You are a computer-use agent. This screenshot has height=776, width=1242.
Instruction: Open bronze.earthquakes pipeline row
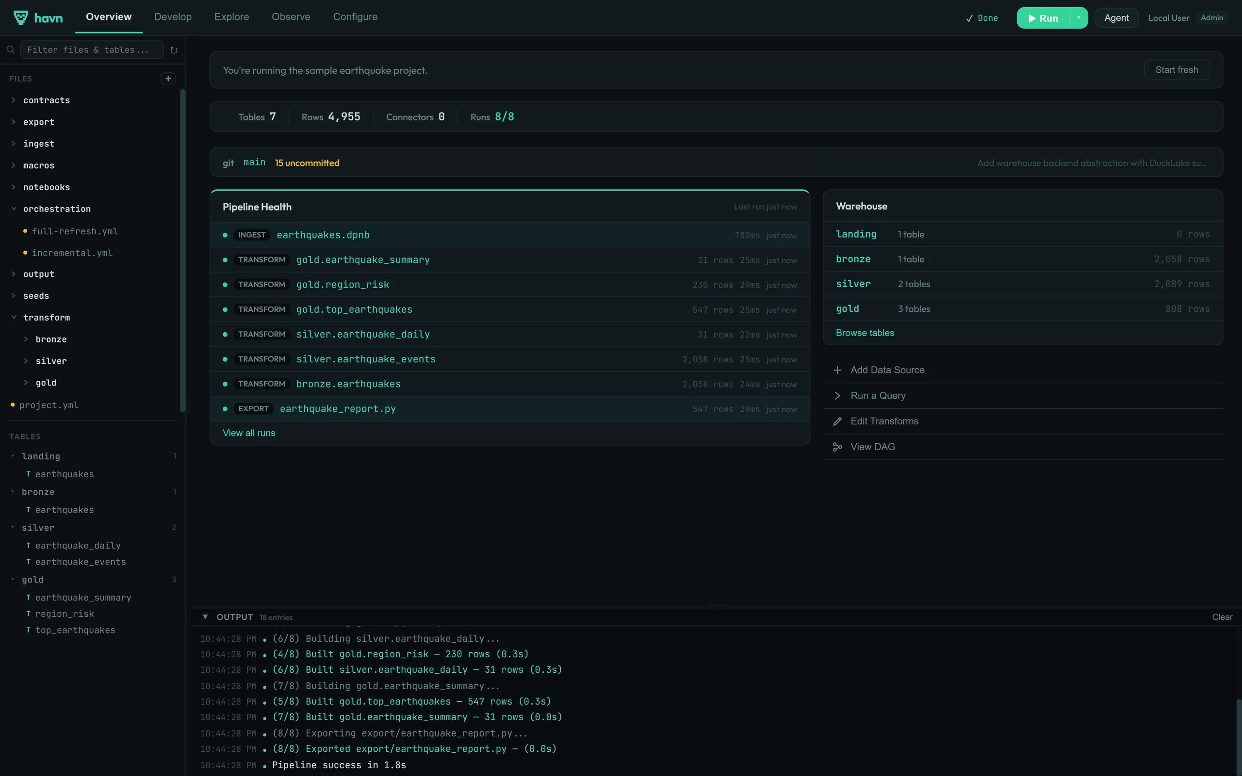509,384
